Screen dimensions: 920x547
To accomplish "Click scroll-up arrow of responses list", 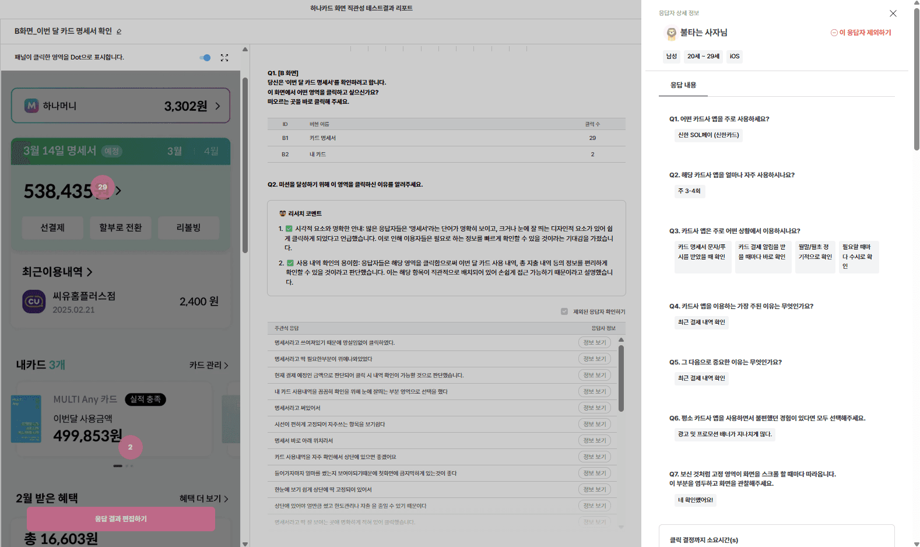I will point(621,339).
